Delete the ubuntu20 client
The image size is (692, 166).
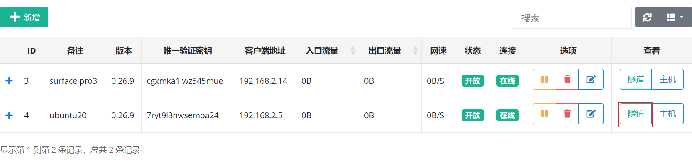click(567, 114)
